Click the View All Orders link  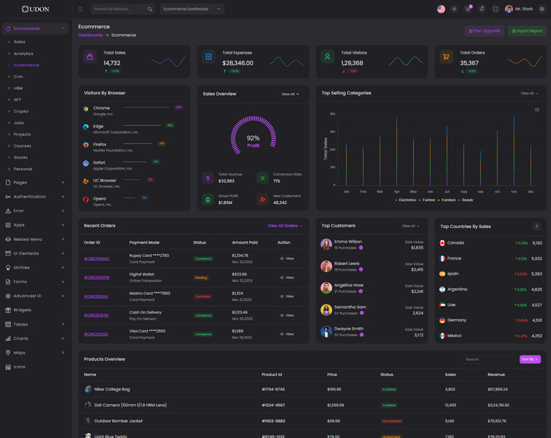[284, 226]
